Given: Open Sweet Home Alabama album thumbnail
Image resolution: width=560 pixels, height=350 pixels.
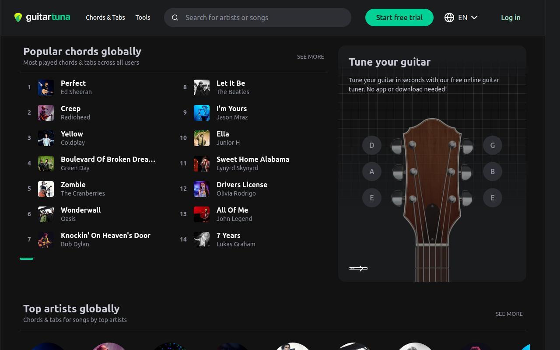Looking at the screenshot, I should 202,164.
